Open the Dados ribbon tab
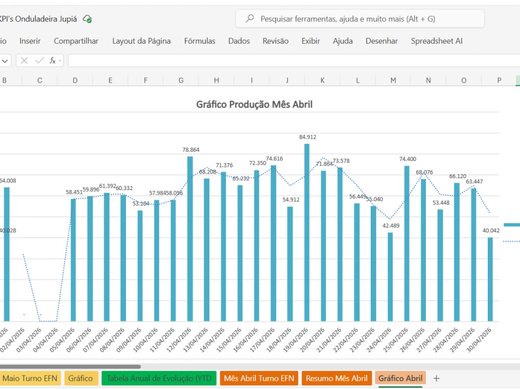520x389 pixels. pyautogui.click(x=239, y=41)
